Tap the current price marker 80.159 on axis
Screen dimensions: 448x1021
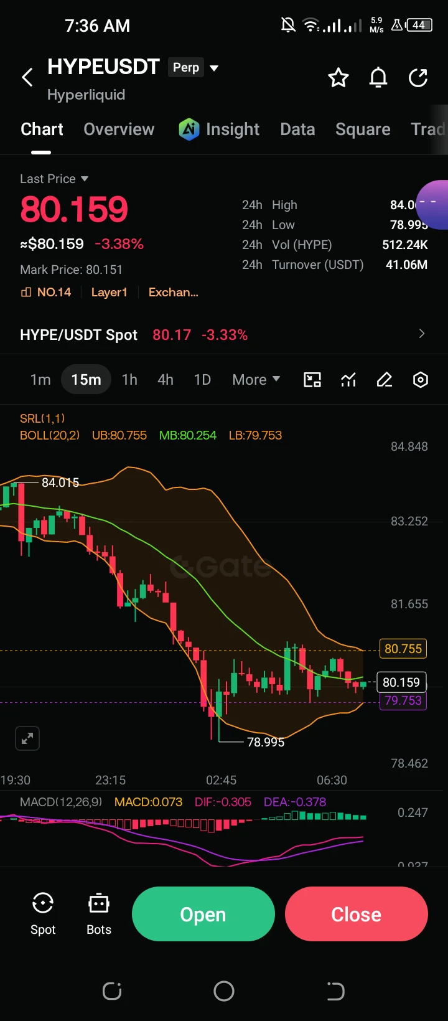pyautogui.click(x=401, y=682)
